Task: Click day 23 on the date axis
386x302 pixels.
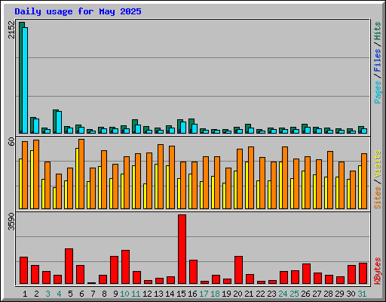Action: tap(271, 294)
